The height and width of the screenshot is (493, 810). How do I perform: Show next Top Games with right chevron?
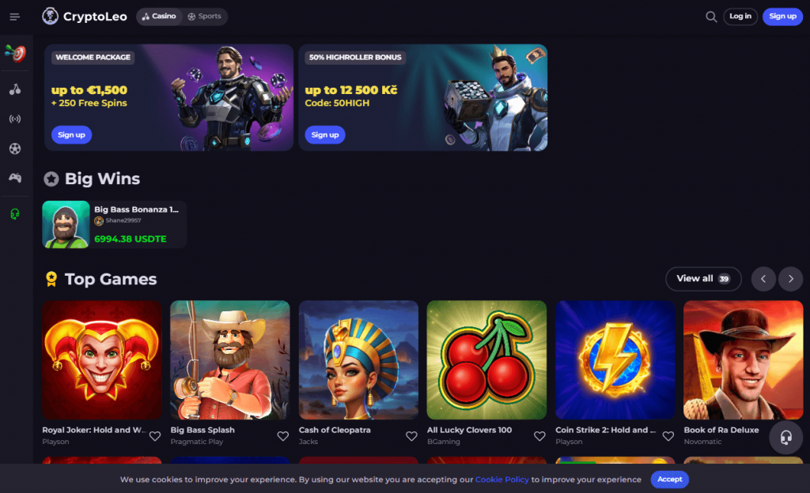point(790,279)
